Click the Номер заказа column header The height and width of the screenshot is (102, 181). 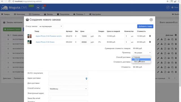click(18, 35)
